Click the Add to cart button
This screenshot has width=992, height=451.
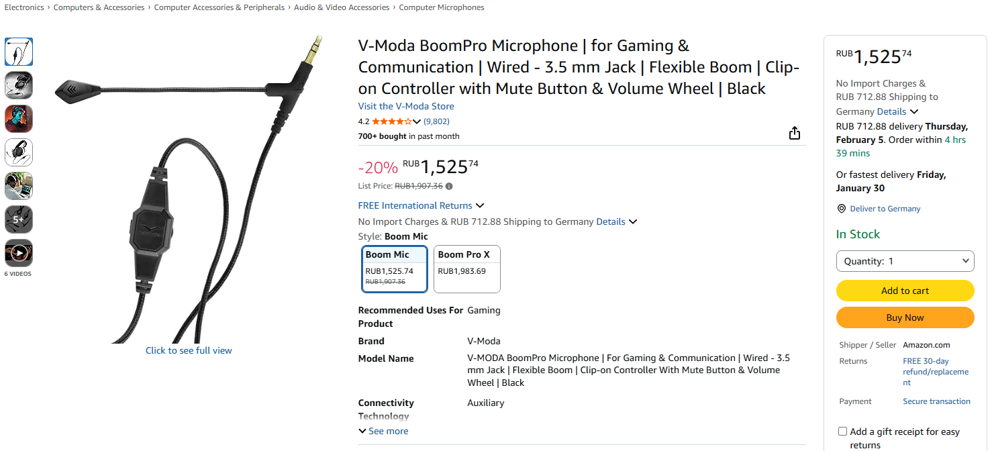click(905, 291)
